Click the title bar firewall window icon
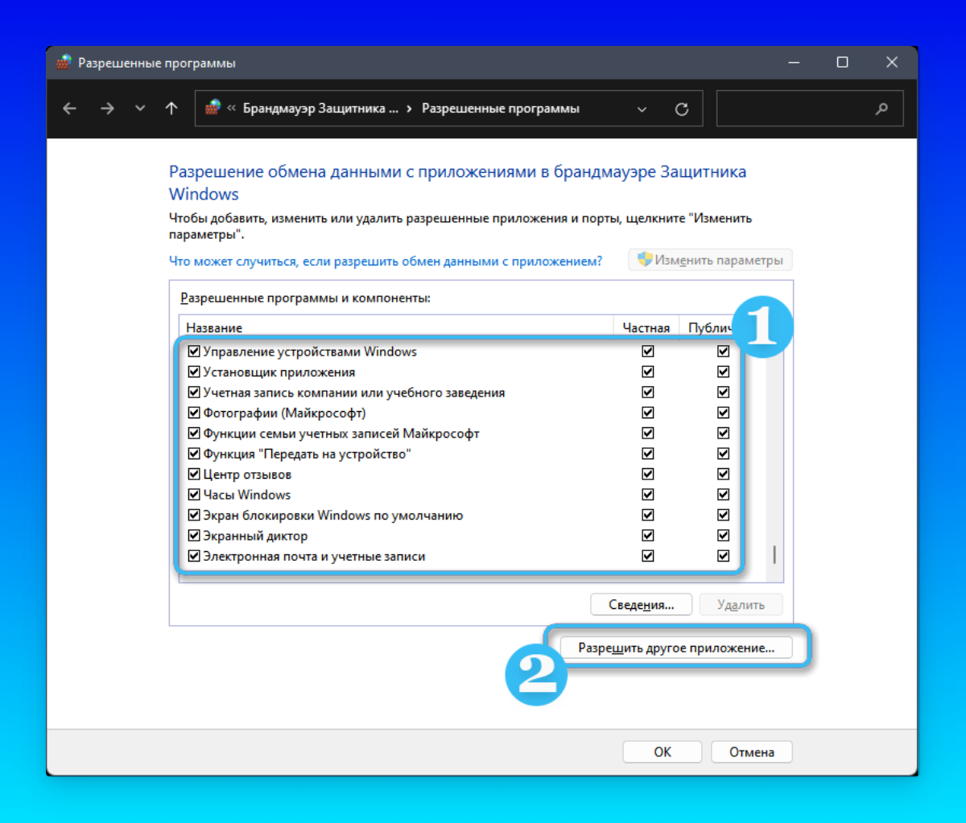This screenshot has height=823, width=966. click(x=64, y=63)
